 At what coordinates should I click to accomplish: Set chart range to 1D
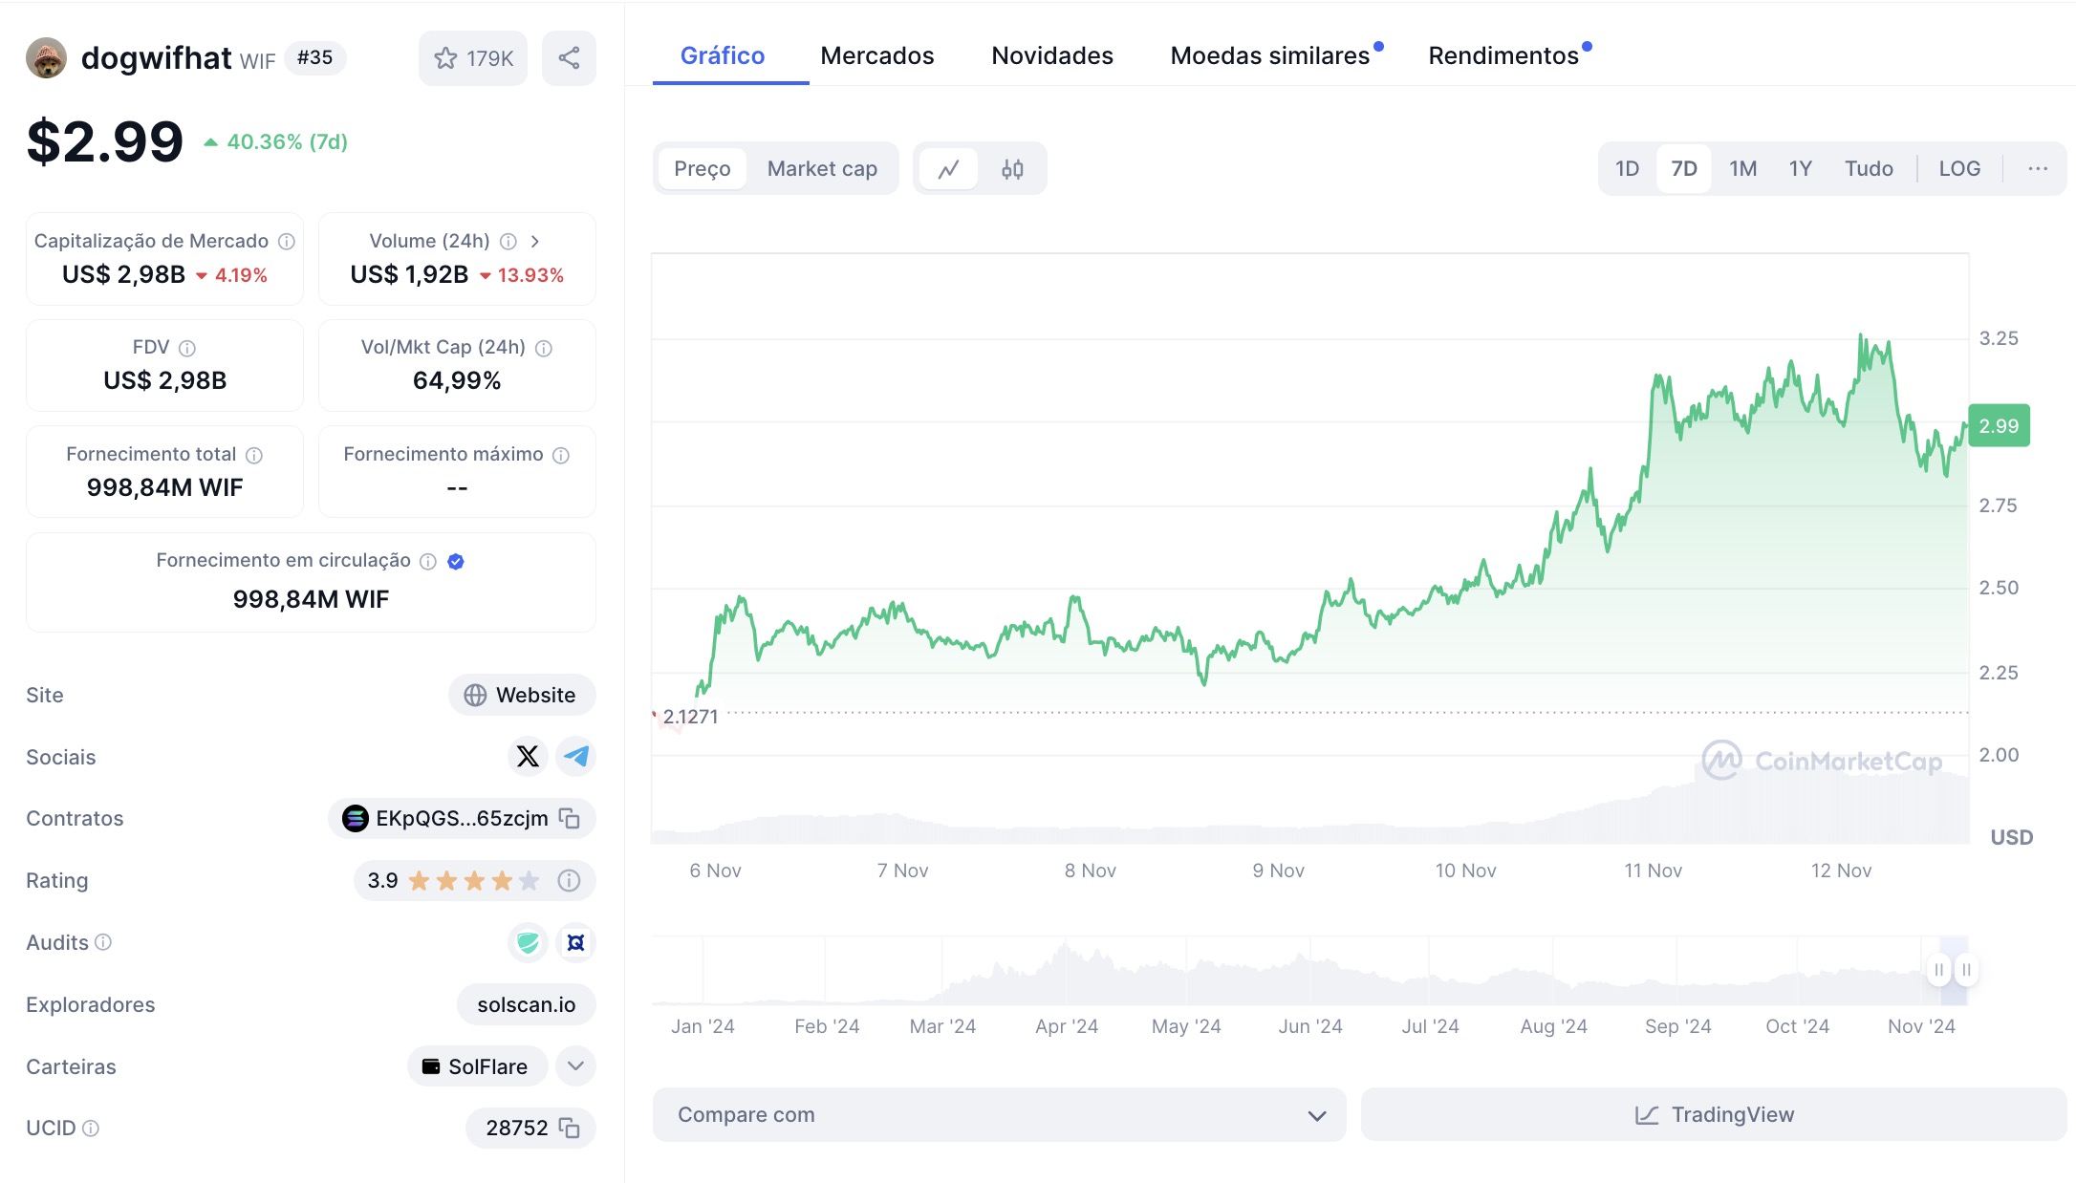1628,169
